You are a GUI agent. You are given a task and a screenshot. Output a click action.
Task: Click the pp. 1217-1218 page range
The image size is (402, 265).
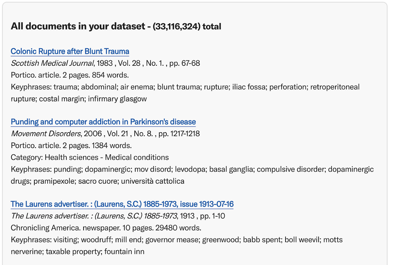179,134
